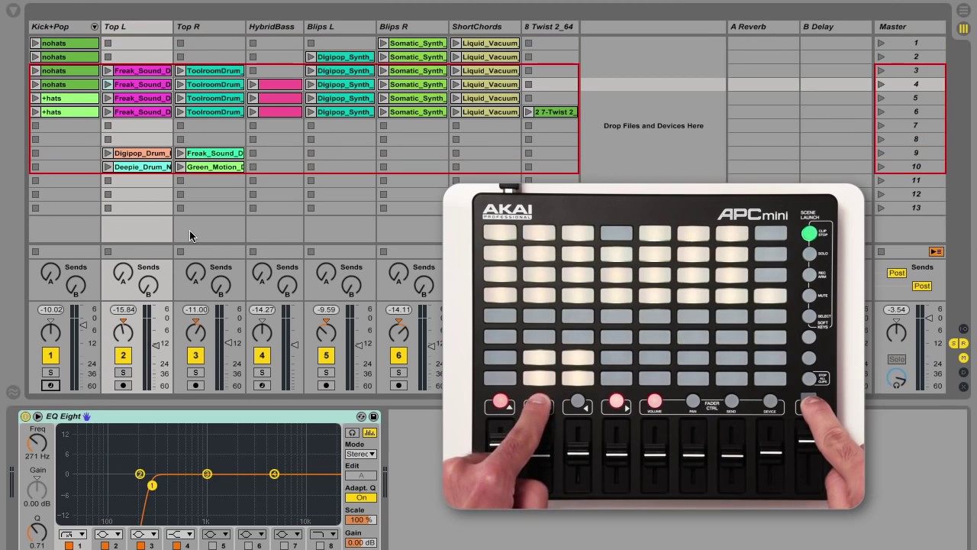Click Send A knob on track 1
The width and height of the screenshot is (977, 550).
(x=50, y=272)
